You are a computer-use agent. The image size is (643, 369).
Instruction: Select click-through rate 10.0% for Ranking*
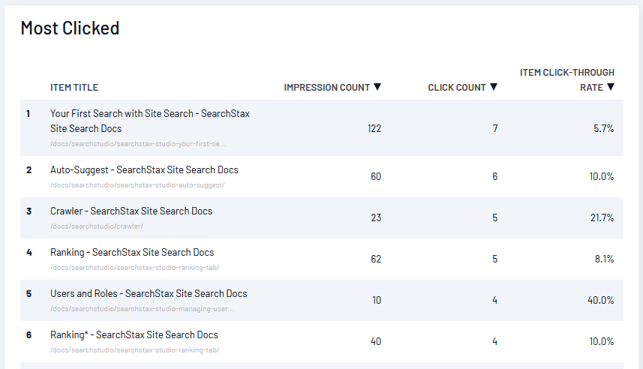(602, 341)
